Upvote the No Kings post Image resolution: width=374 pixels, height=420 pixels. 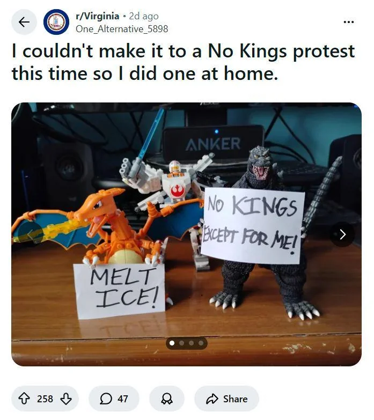pyautogui.click(x=24, y=399)
